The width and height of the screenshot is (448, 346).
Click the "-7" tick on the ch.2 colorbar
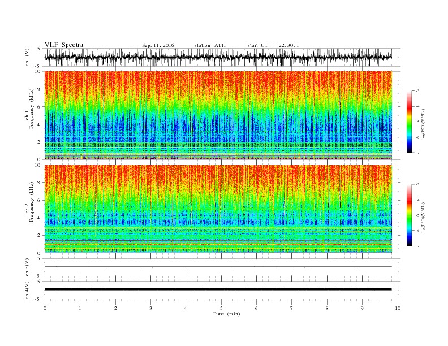point(417,246)
